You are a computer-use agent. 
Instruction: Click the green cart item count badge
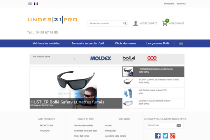[167, 21]
